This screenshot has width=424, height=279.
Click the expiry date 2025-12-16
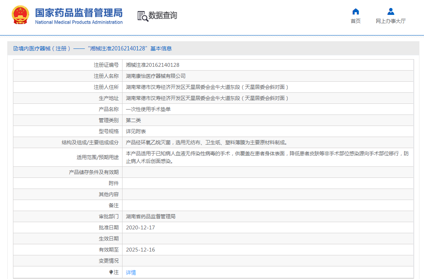[140, 250]
